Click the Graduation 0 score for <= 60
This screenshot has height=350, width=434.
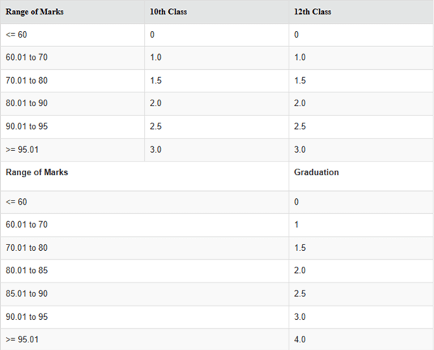[x=297, y=202]
